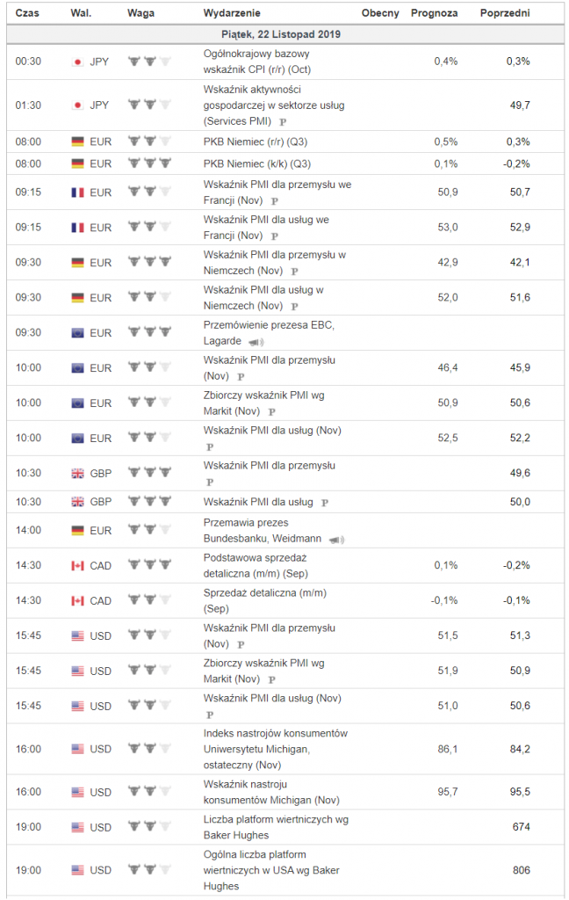Image resolution: width=569 pixels, height=900 pixels.
Task: Open the Przemówienie prezesa EBC, Lagarde event
Action: coord(269,333)
